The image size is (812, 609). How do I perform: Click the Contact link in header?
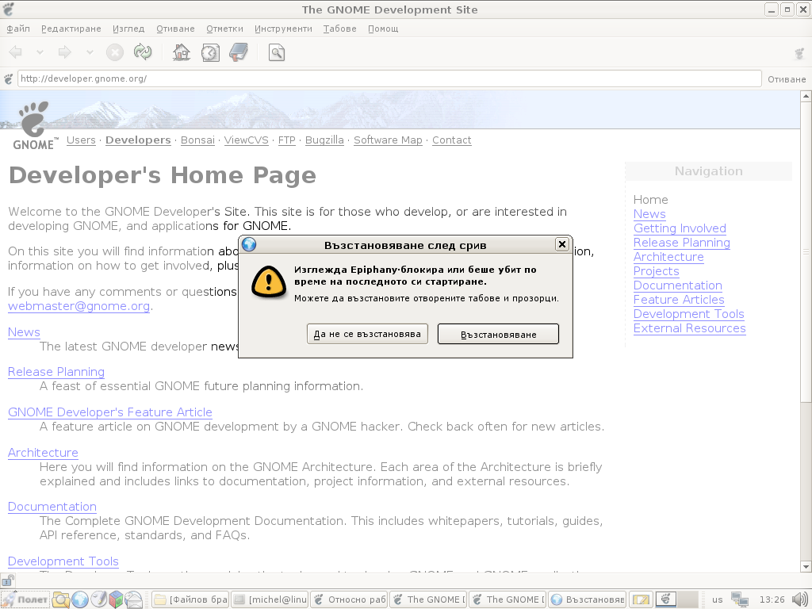[451, 140]
